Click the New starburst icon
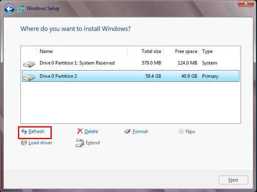The image size is (257, 192). (181, 131)
